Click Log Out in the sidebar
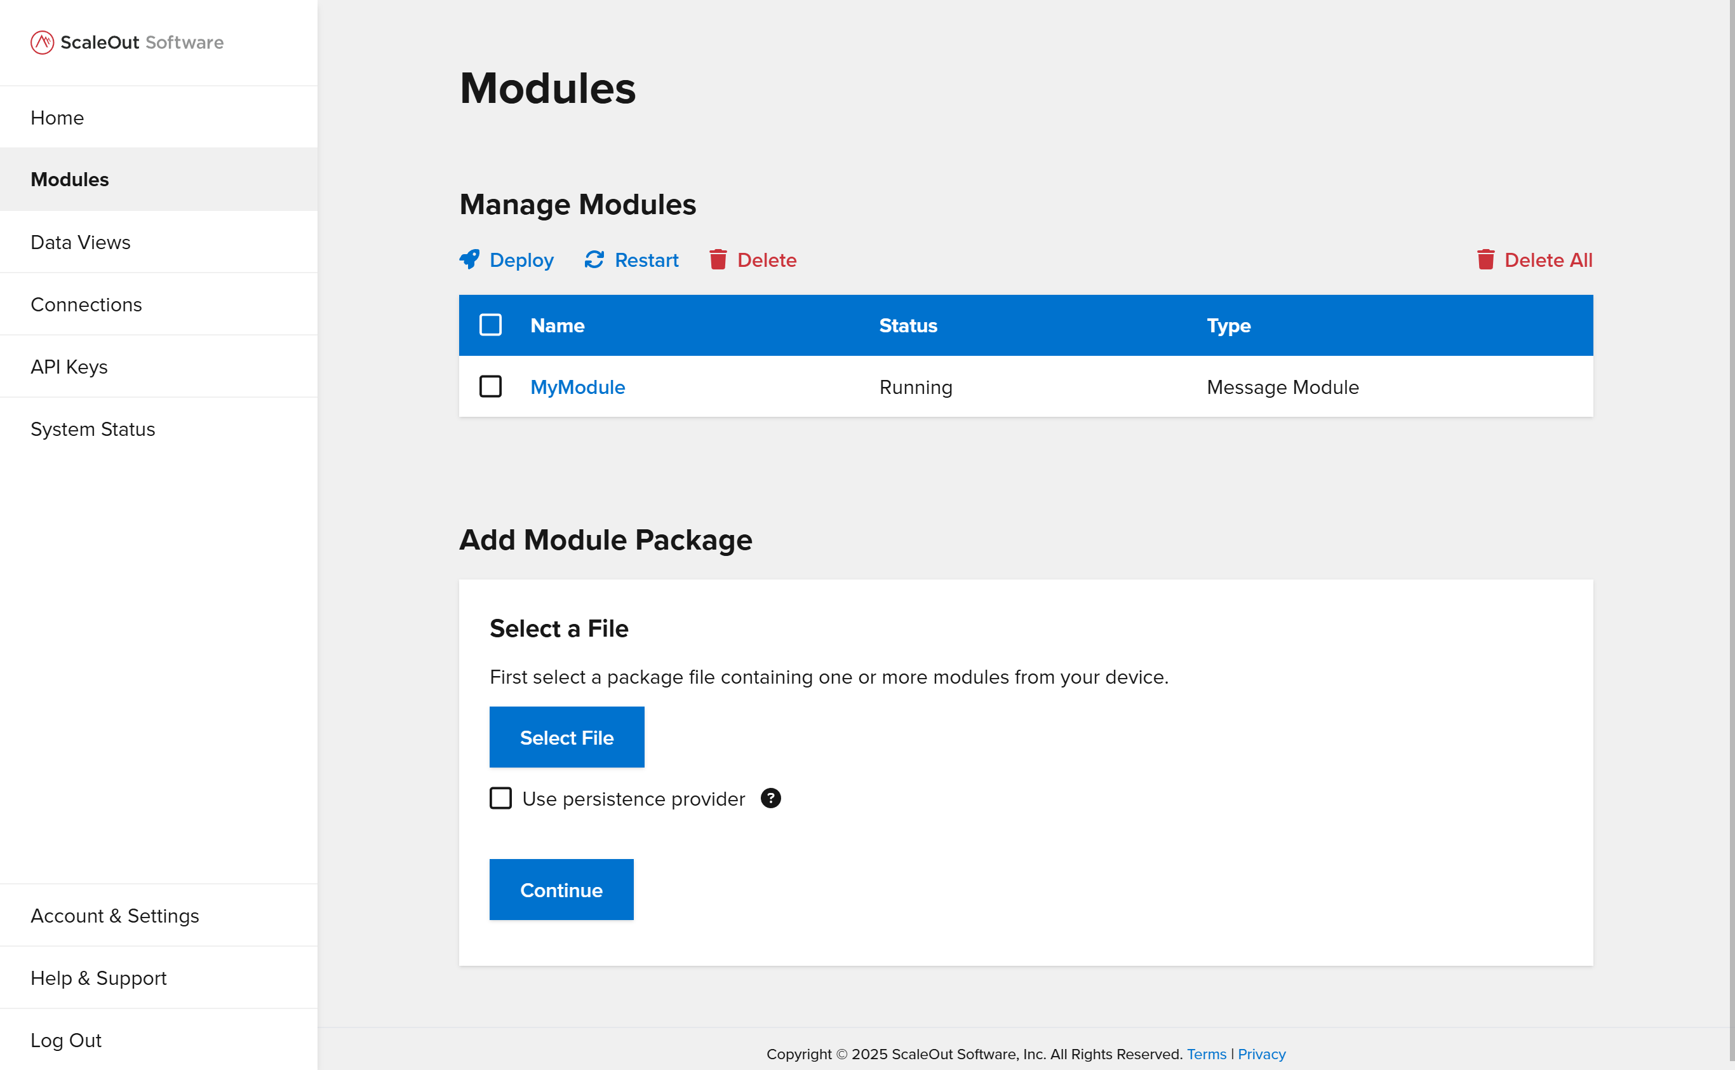 tap(158, 1040)
